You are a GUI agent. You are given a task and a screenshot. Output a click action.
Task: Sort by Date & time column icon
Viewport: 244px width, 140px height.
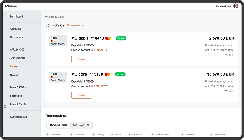coord(47,135)
